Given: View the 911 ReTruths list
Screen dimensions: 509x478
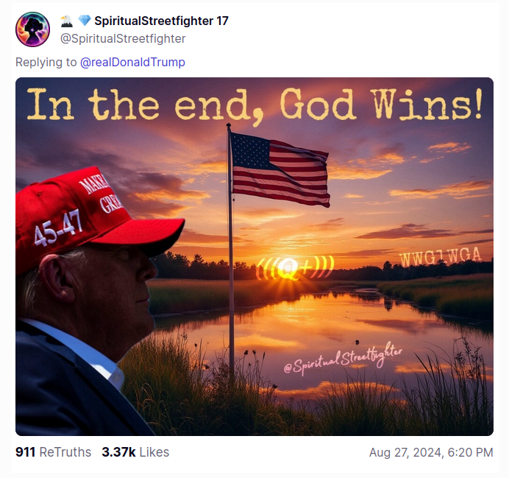Looking at the screenshot, I should [53, 452].
